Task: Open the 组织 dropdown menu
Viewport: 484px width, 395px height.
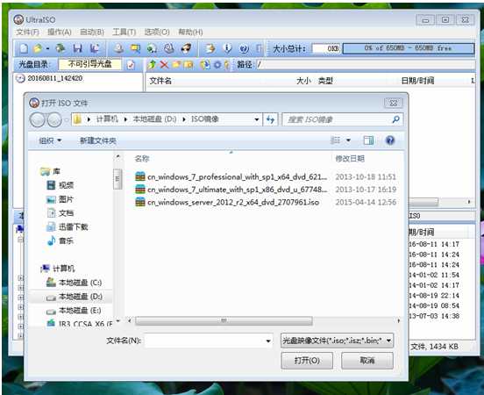Action: coord(50,140)
